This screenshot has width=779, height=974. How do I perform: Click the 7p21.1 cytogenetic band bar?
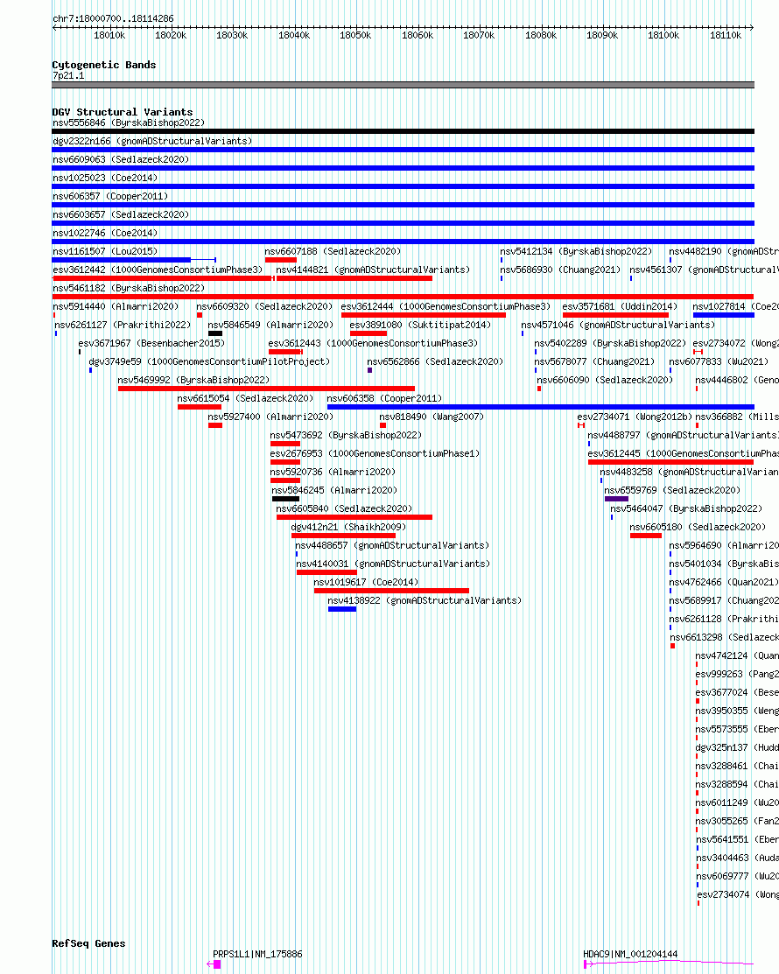click(404, 85)
